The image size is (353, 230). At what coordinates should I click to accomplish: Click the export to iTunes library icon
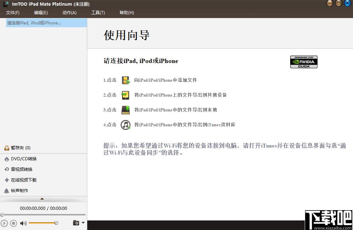click(125, 125)
